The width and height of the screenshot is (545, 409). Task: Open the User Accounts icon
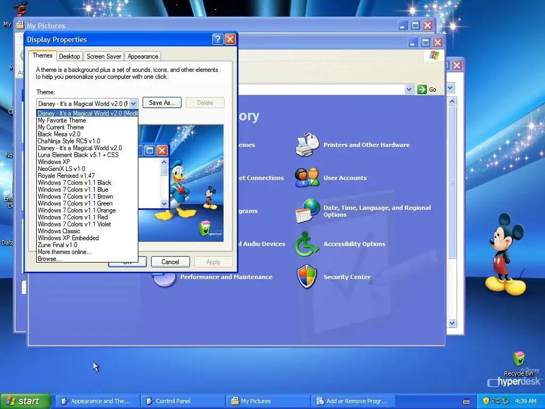point(307,177)
